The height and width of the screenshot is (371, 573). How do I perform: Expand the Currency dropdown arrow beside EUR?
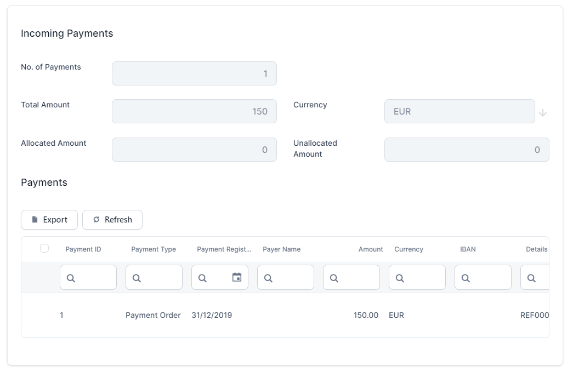pos(543,113)
